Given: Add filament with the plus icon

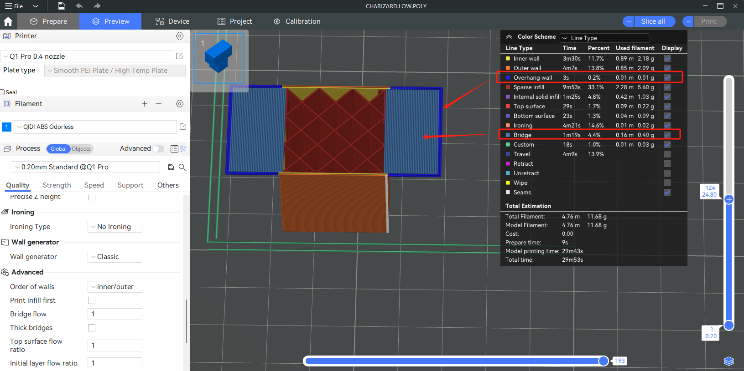Looking at the screenshot, I should 145,104.
